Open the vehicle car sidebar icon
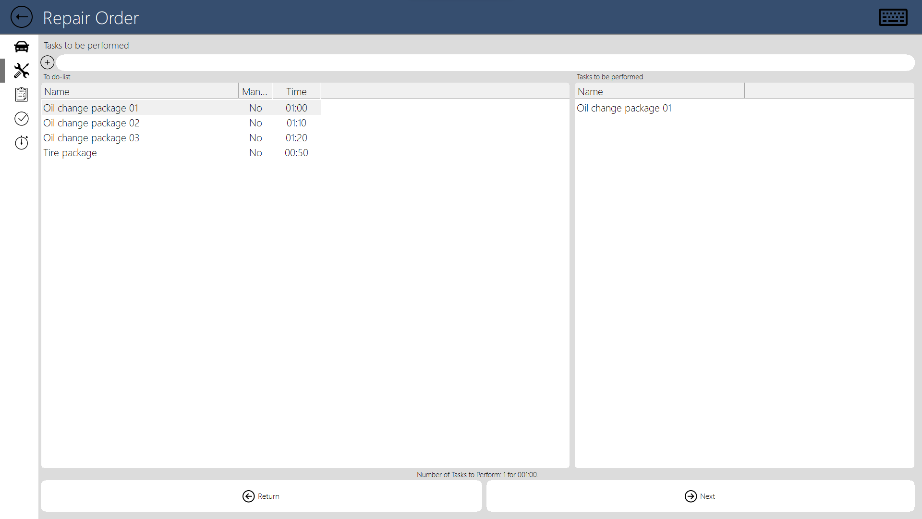The image size is (922, 519). pos(22,47)
